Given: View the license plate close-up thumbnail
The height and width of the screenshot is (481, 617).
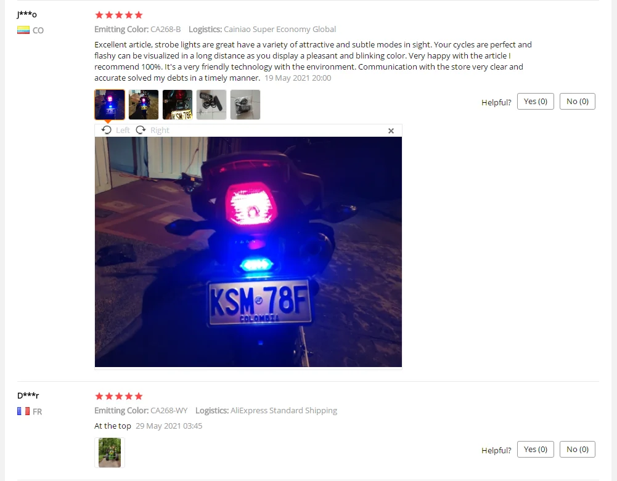Looking at the screenshot, I should 178,105.
